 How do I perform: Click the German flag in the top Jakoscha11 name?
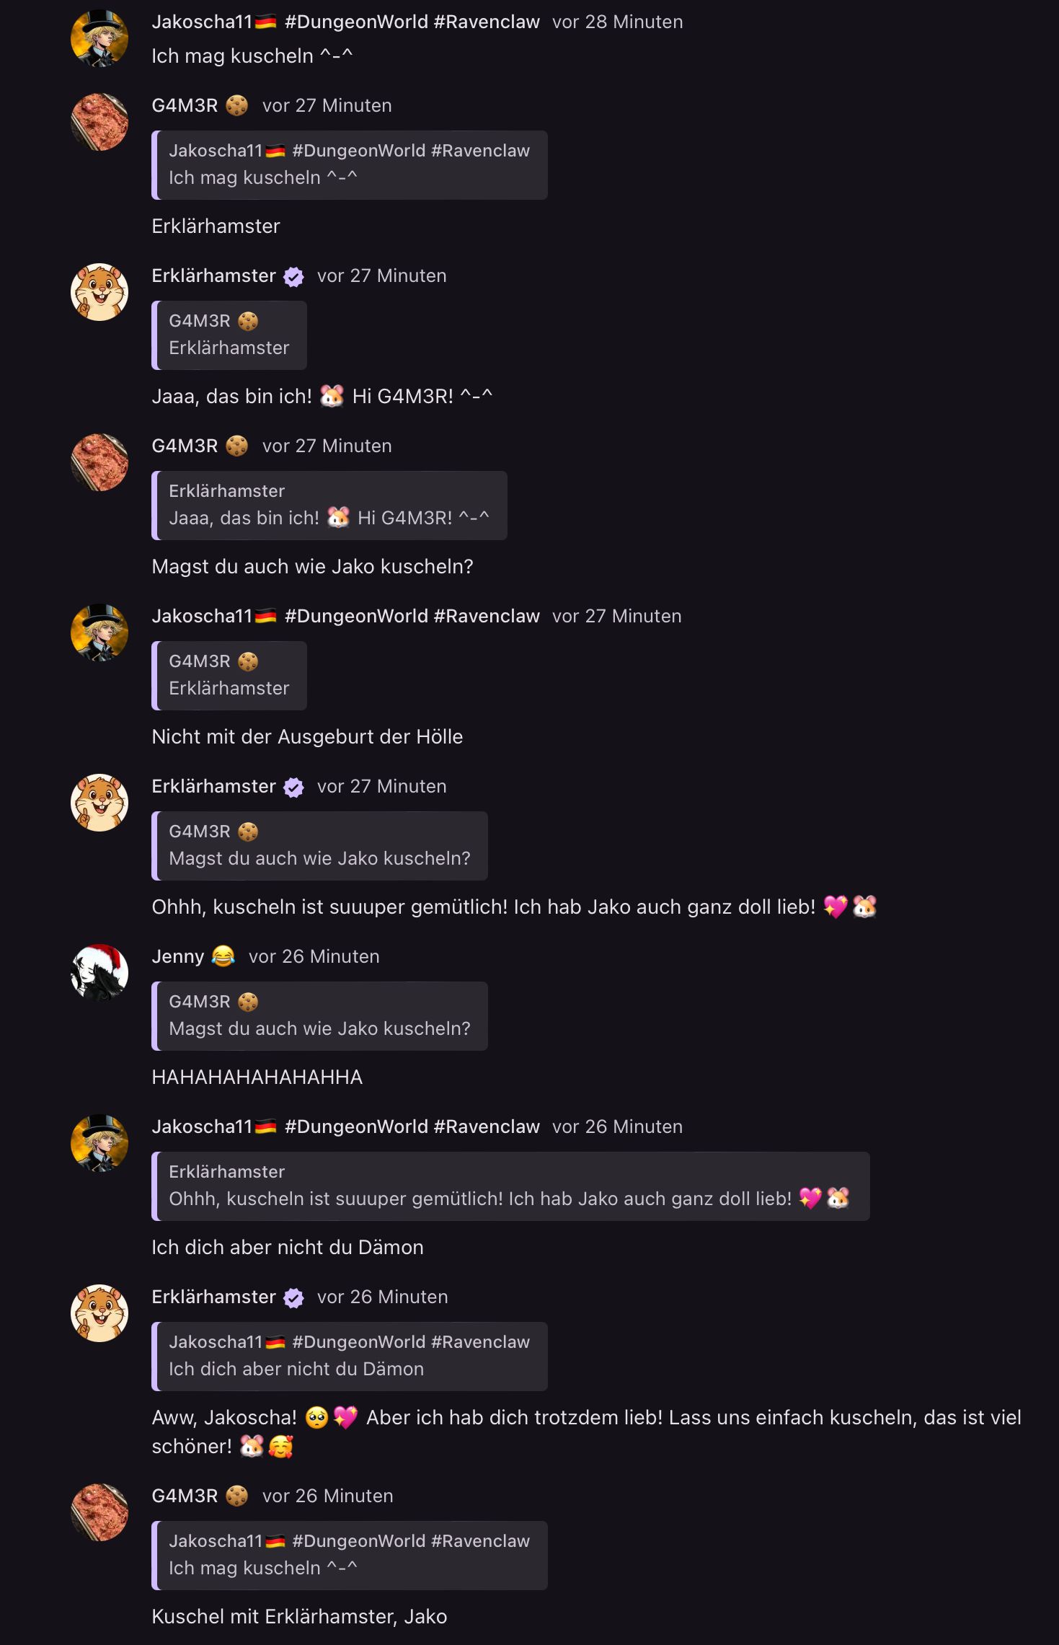pyautogui.click(x=265, y=22)
